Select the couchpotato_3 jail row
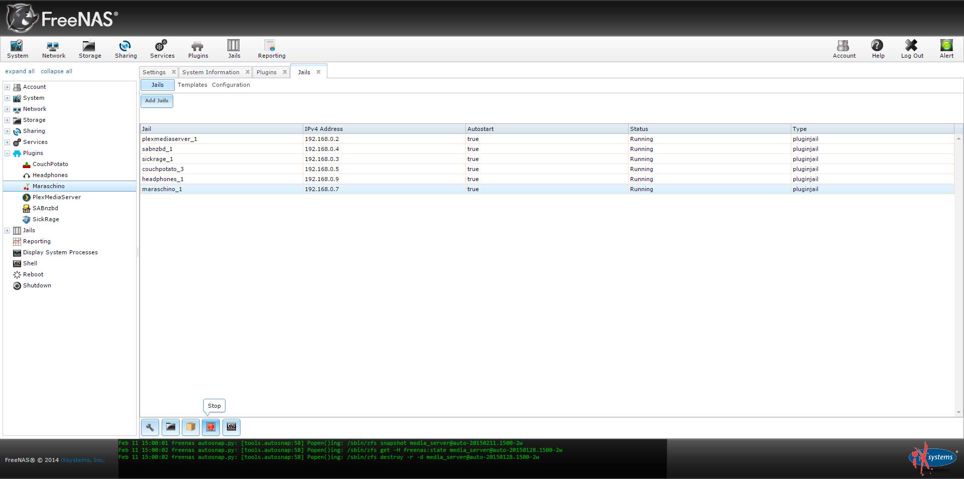This screenshot has height=479, width=964. [547, 169]
